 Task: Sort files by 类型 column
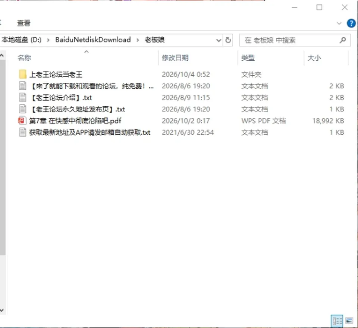pos(248,58)
